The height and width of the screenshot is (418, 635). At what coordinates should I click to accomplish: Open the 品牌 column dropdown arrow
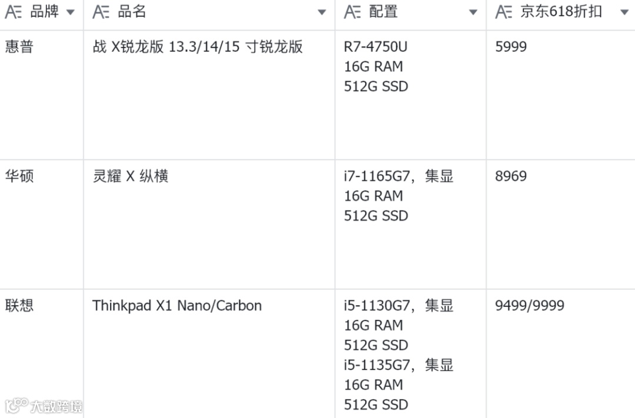[71, 12]
